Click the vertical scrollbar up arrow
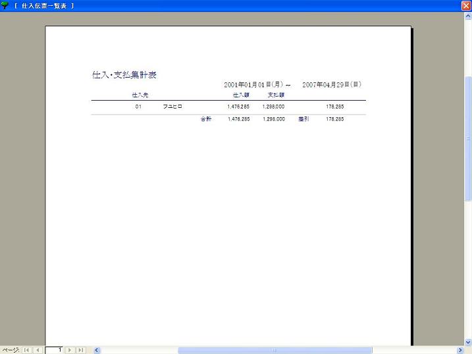The height and width of the screenshot is (354, 472). 468,16
